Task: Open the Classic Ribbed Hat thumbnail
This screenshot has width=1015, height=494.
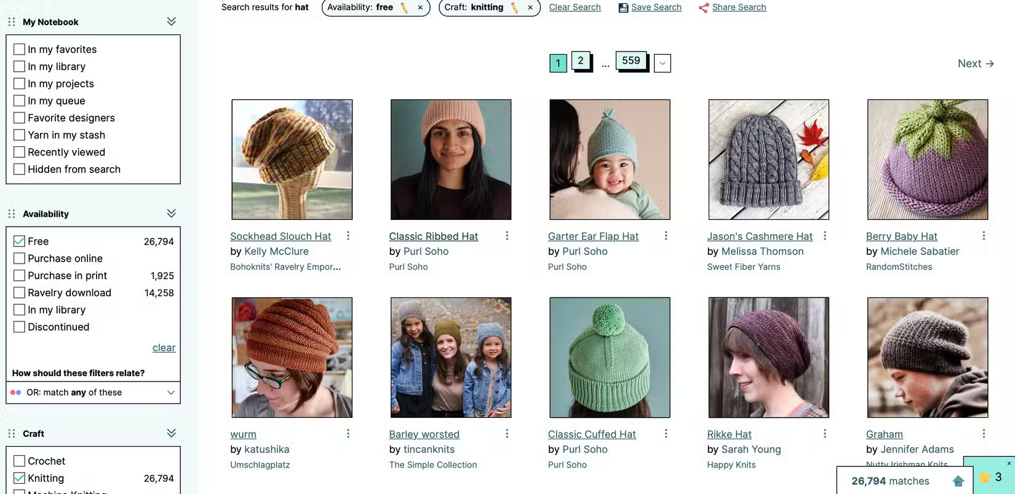Action: (x=451, y=160)
